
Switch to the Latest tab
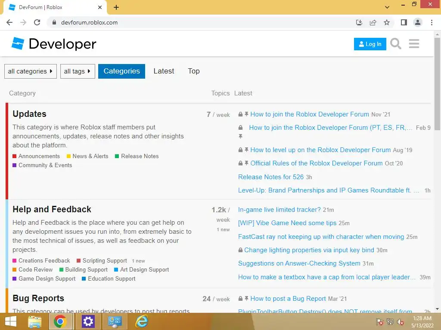[164, 71]
